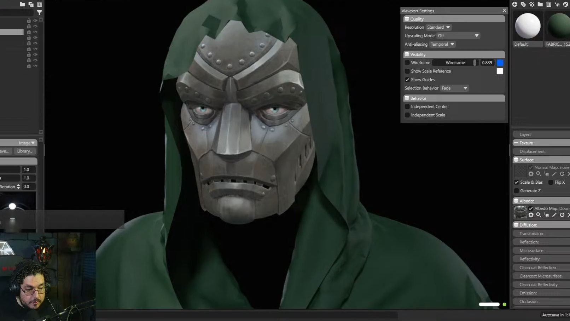Screen dimensions: 570x321
Task: Open the folder icon in materials toolbar
Action: click(540, 4)
